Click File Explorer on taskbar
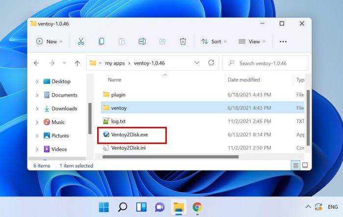 coord(179,207)
